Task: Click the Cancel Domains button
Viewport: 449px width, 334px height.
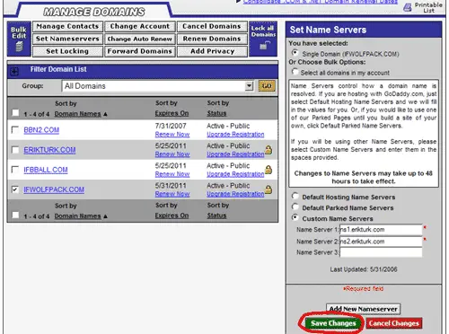Action: click(x=212, y=26)
